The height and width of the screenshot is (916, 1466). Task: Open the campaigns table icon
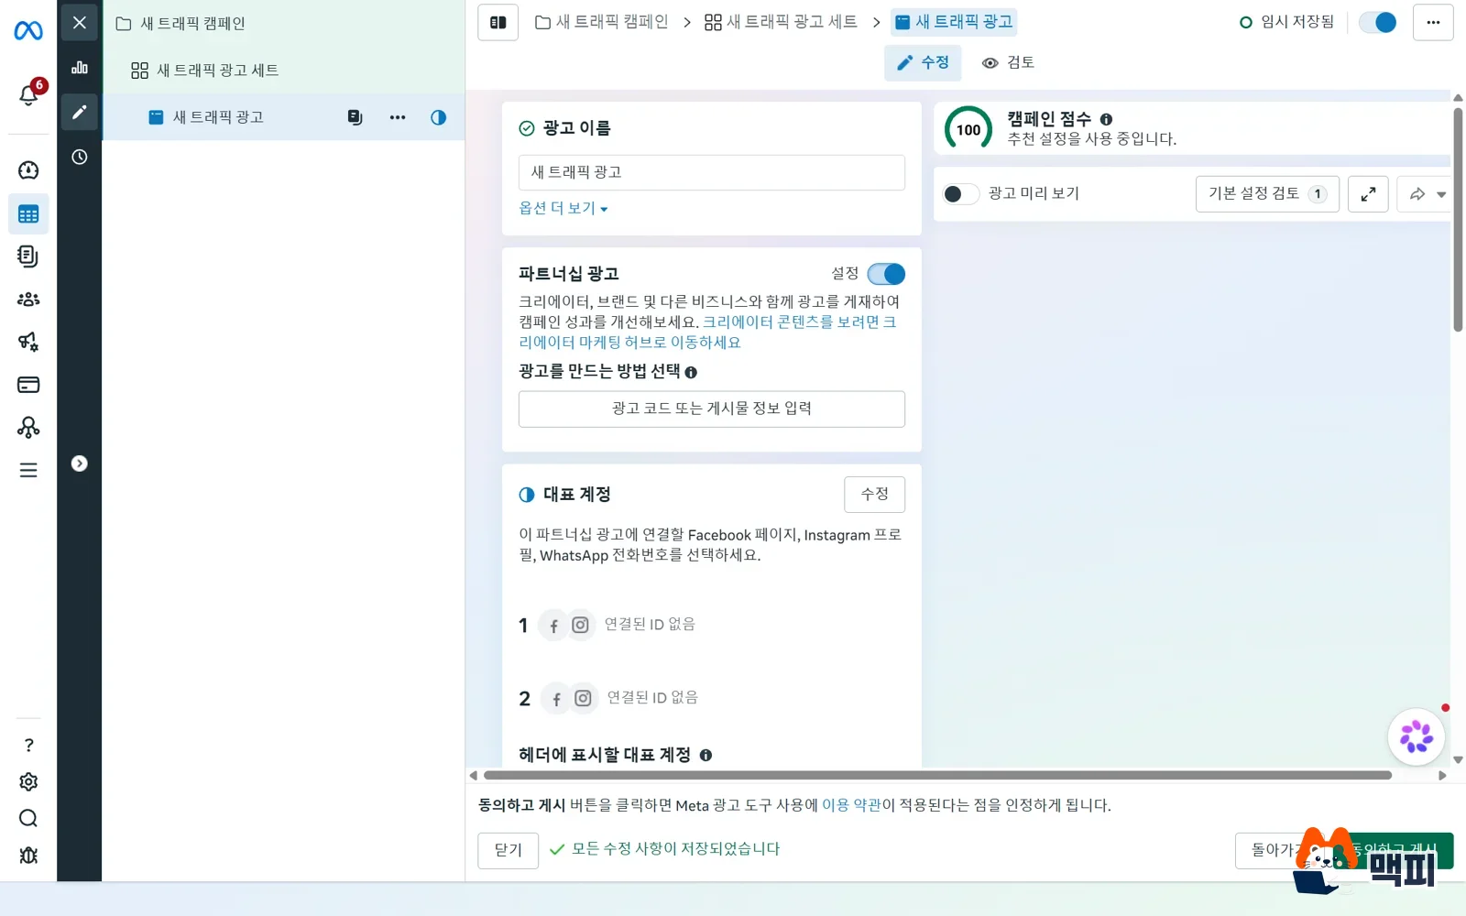[28, 214]
